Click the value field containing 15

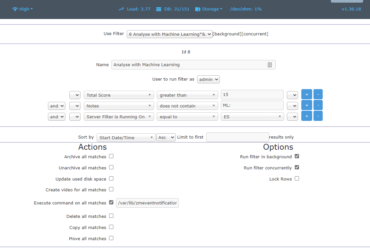pos(252,95)
